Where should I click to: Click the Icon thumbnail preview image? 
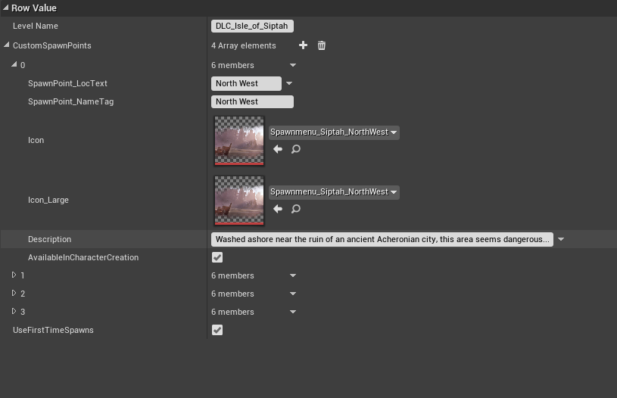point(239,140)
